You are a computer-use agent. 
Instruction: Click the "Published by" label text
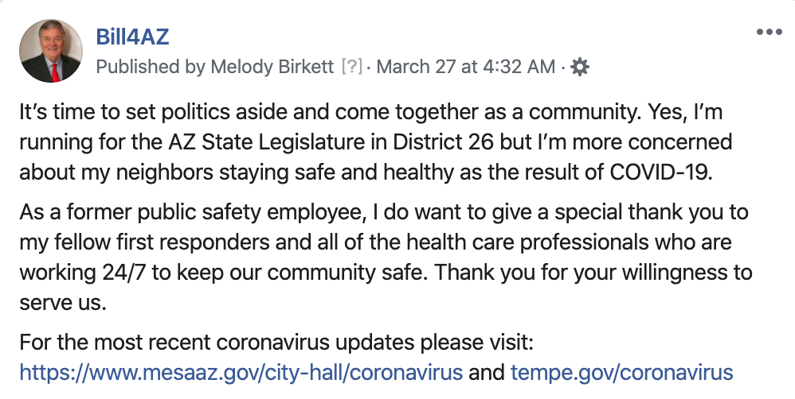click(x=151, y=66)
